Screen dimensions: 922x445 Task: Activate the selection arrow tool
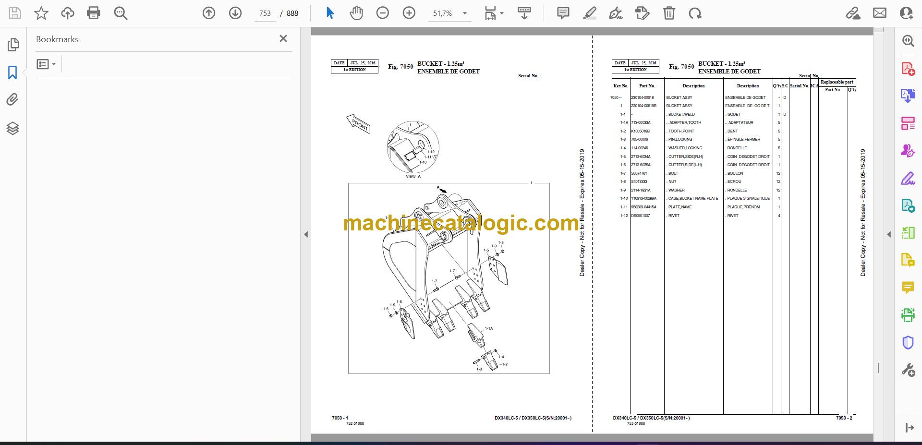330,13
